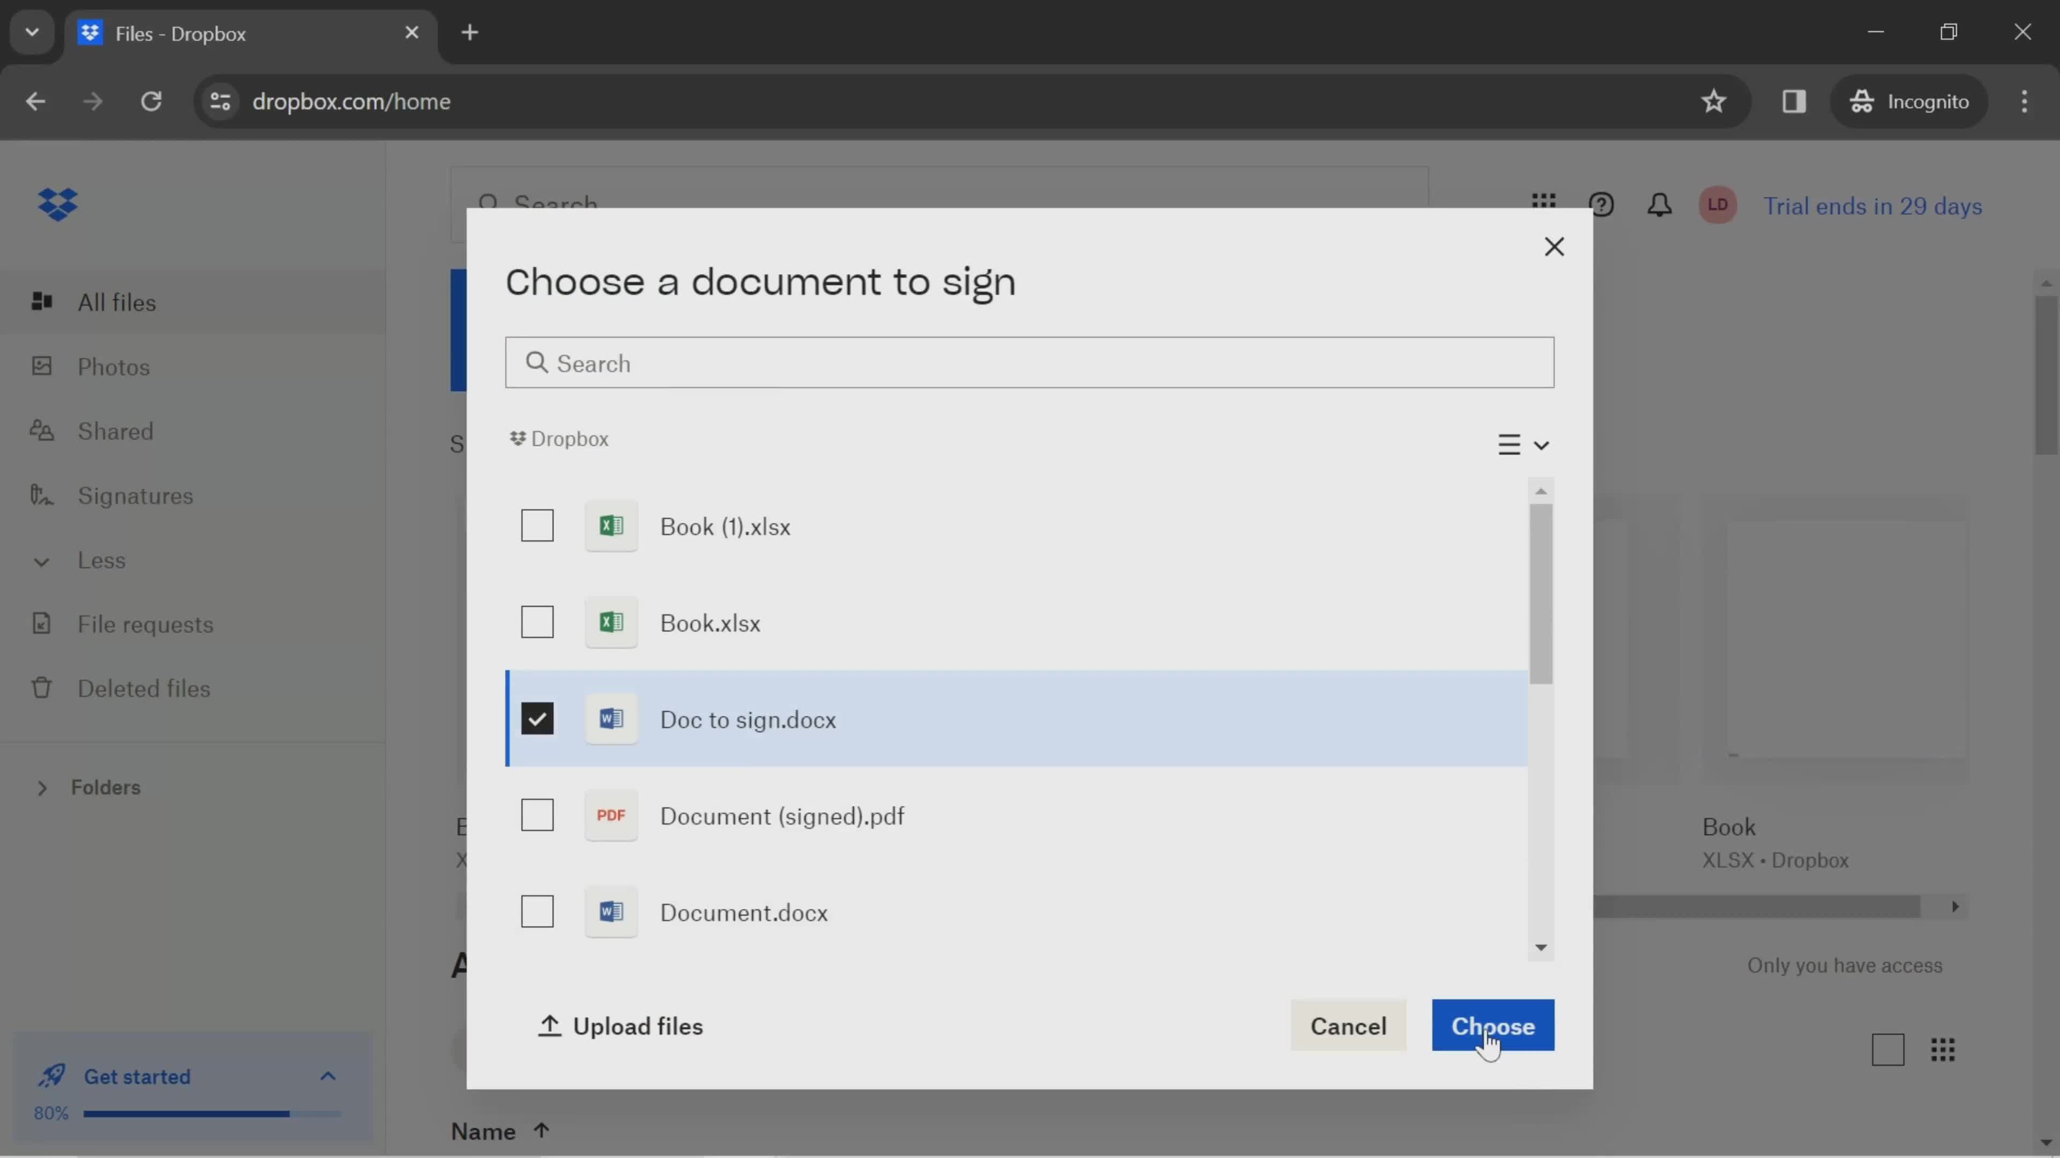Viewport: 2060px width, 1158px height.
Task: Click the PDF icon next to Document (signed).pdf
Action: [611, 816]
